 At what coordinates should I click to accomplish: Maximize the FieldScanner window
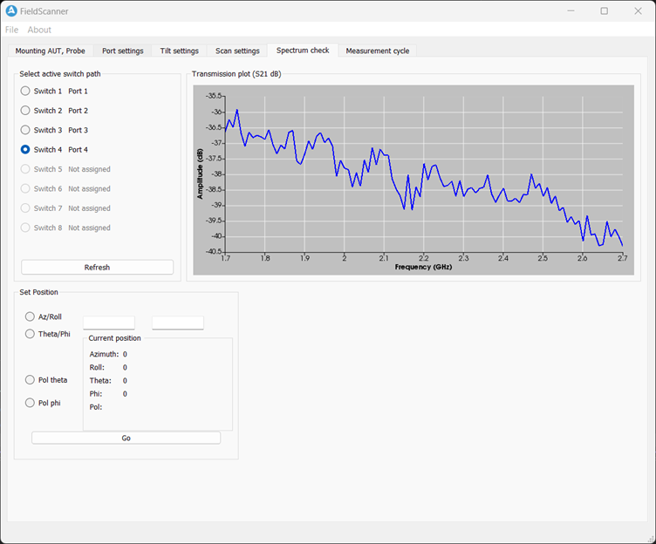click(x=605, y=10)
